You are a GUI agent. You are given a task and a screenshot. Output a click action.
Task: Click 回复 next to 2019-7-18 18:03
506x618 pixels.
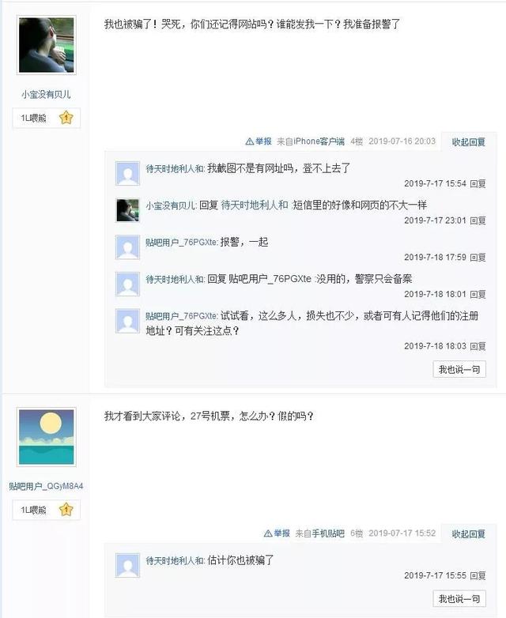coord(478,346)
